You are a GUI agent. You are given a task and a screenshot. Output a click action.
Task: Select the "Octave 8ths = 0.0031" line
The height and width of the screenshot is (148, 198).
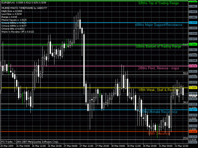13,29
